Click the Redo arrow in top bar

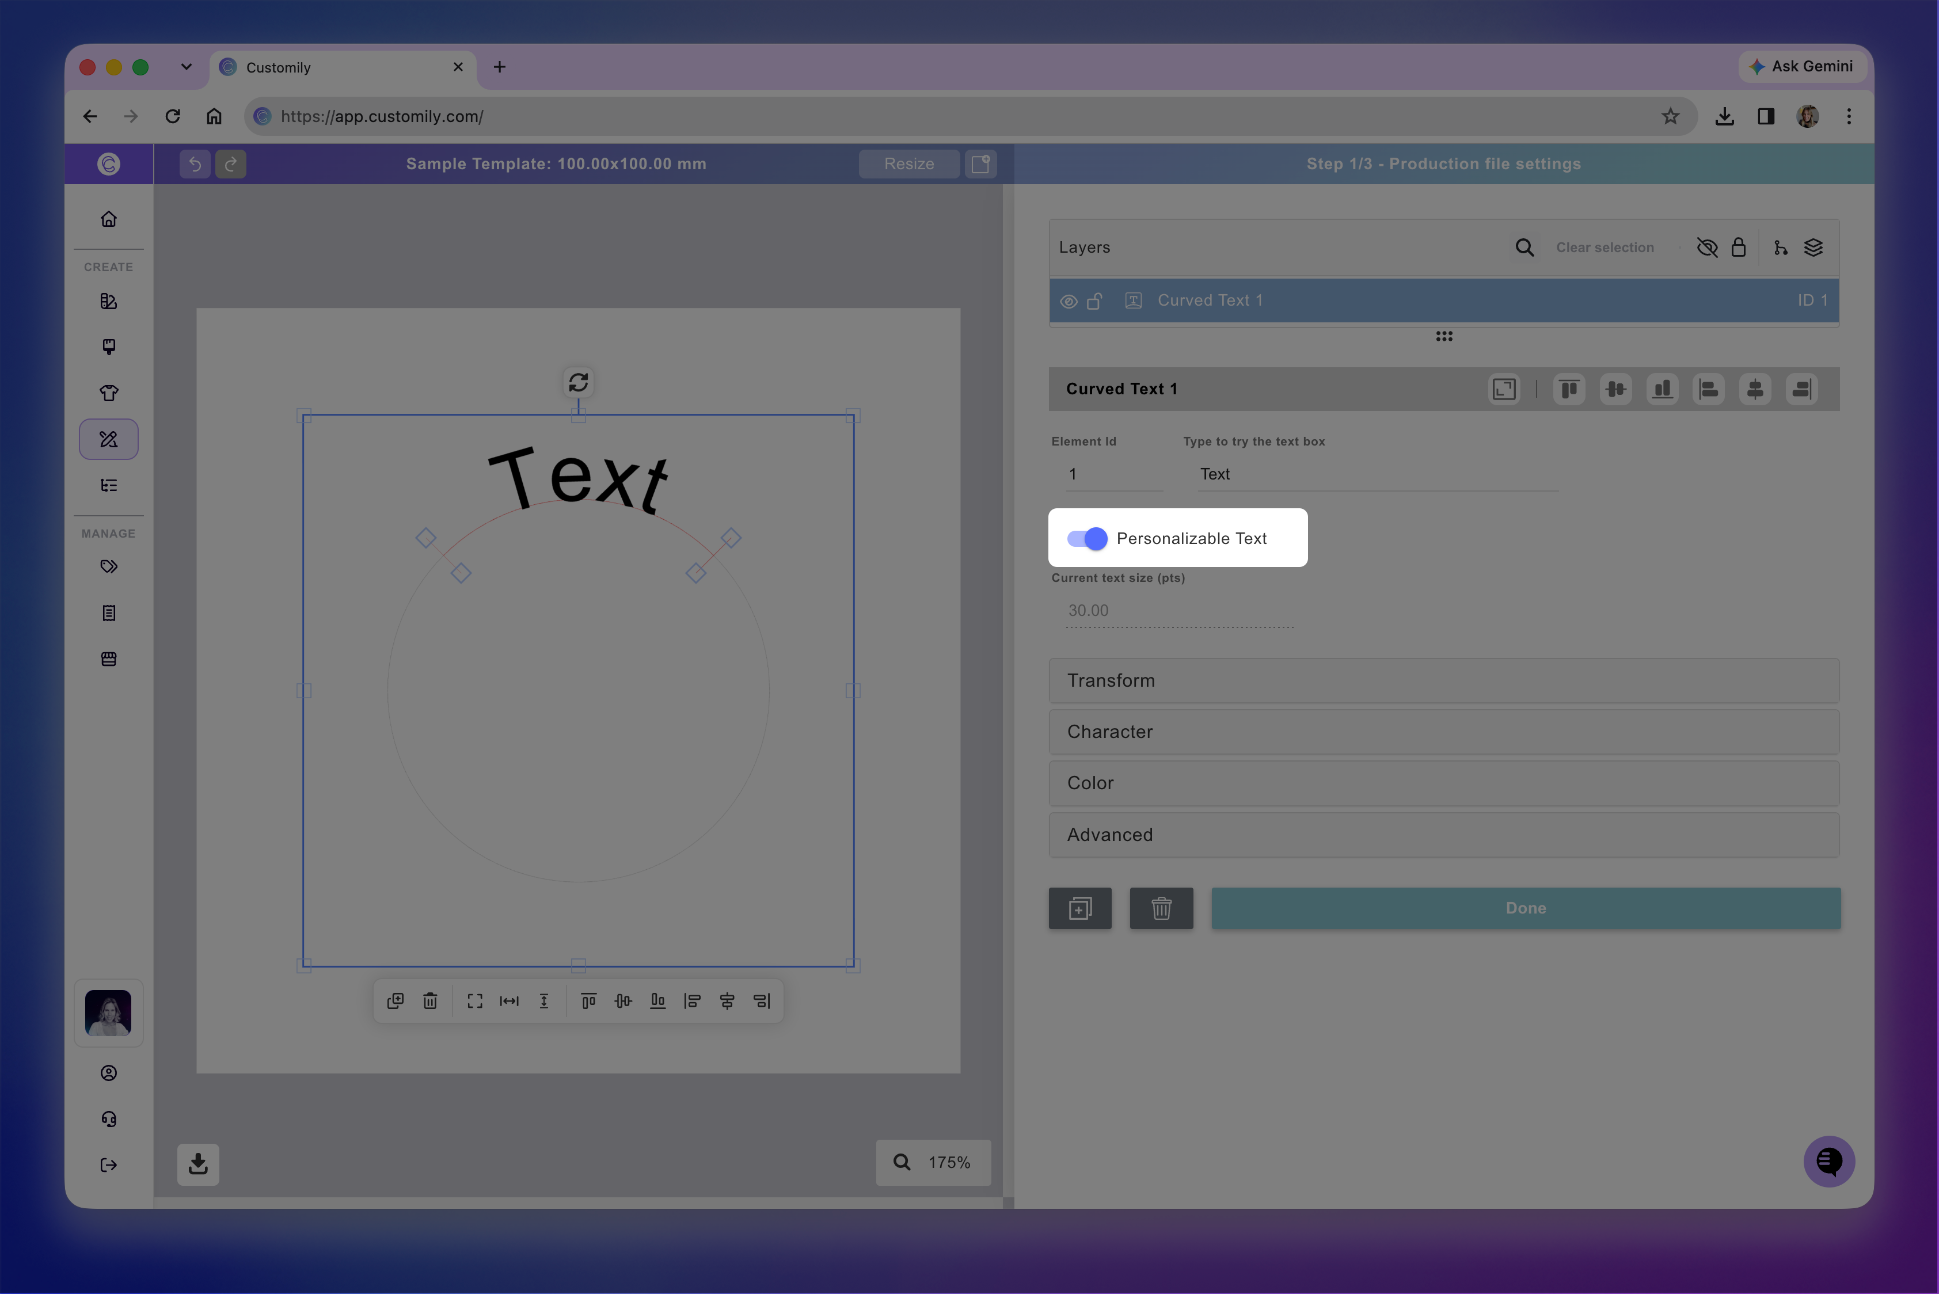pyautogui.click(x=231, y=164)
